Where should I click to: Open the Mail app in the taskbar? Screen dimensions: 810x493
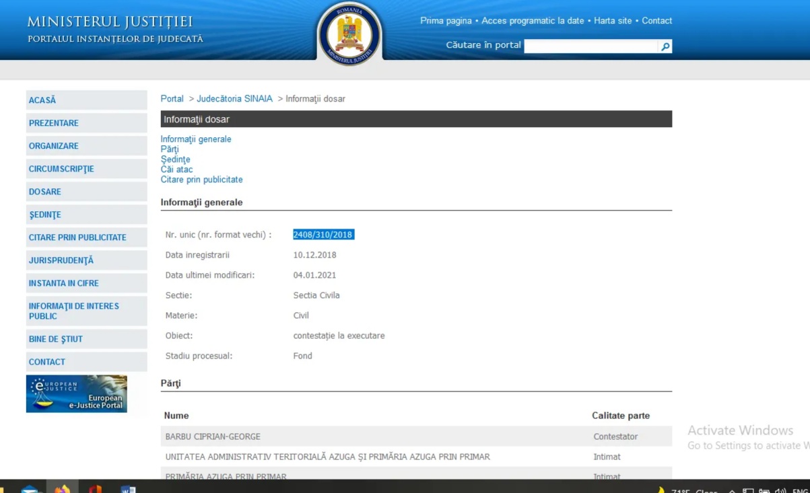point(30,489)
